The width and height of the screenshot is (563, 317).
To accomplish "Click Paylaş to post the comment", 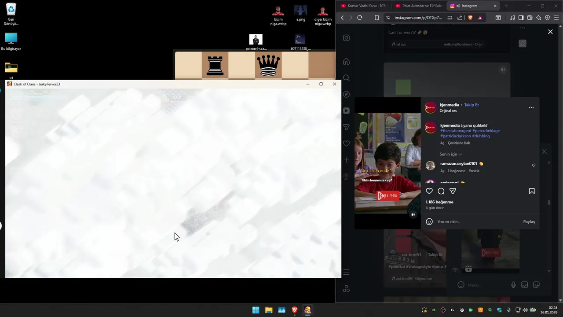I will pos(529,221).
